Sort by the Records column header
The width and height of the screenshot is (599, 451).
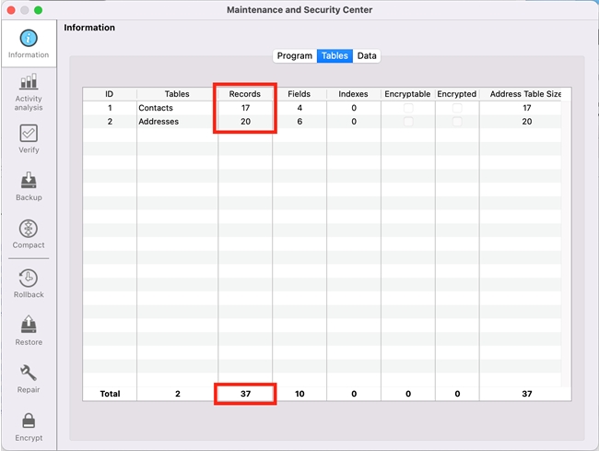tap(245, 94)
